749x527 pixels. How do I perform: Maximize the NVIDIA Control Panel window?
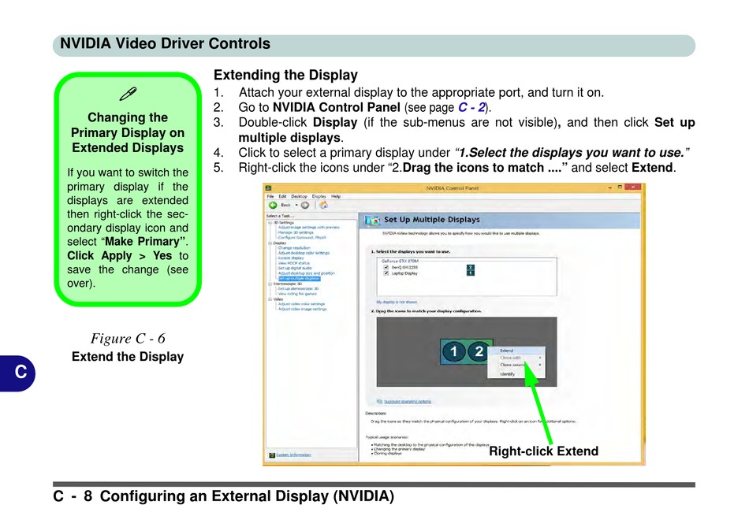click(620, 187)
